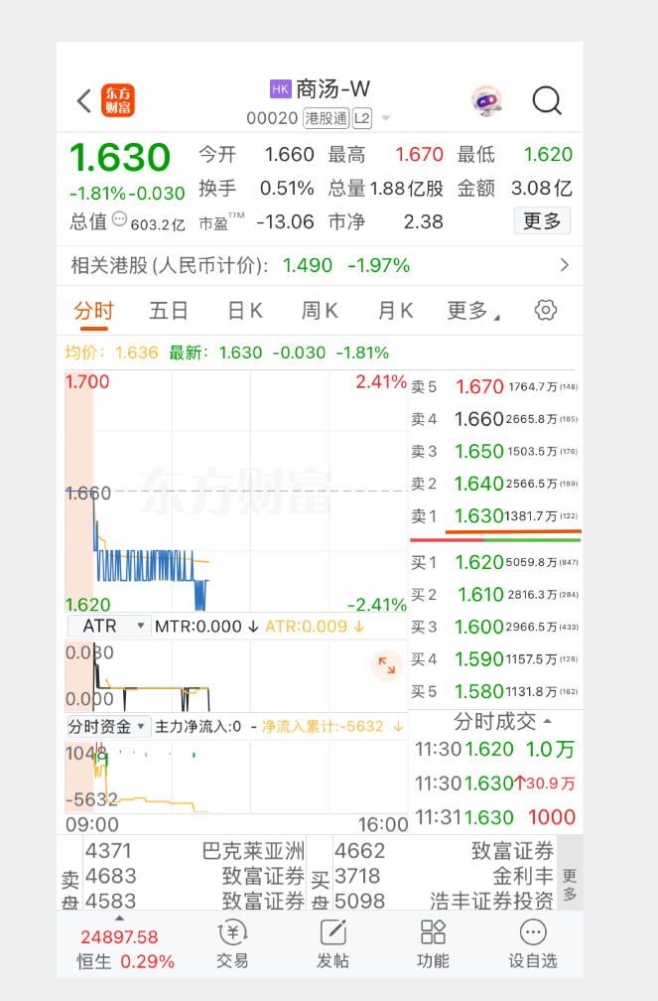Open the ATR indicator dropdown
This screenshot has width=658, height=1001.
(109, 627)
